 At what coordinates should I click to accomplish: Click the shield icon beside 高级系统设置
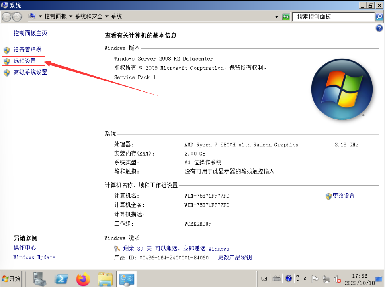click(x=6, y=73)
